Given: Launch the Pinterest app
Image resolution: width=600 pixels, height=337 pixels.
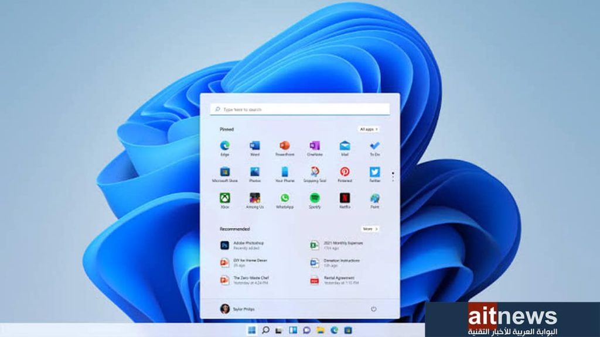Looking at the screenshot, I should coord(345,174).
